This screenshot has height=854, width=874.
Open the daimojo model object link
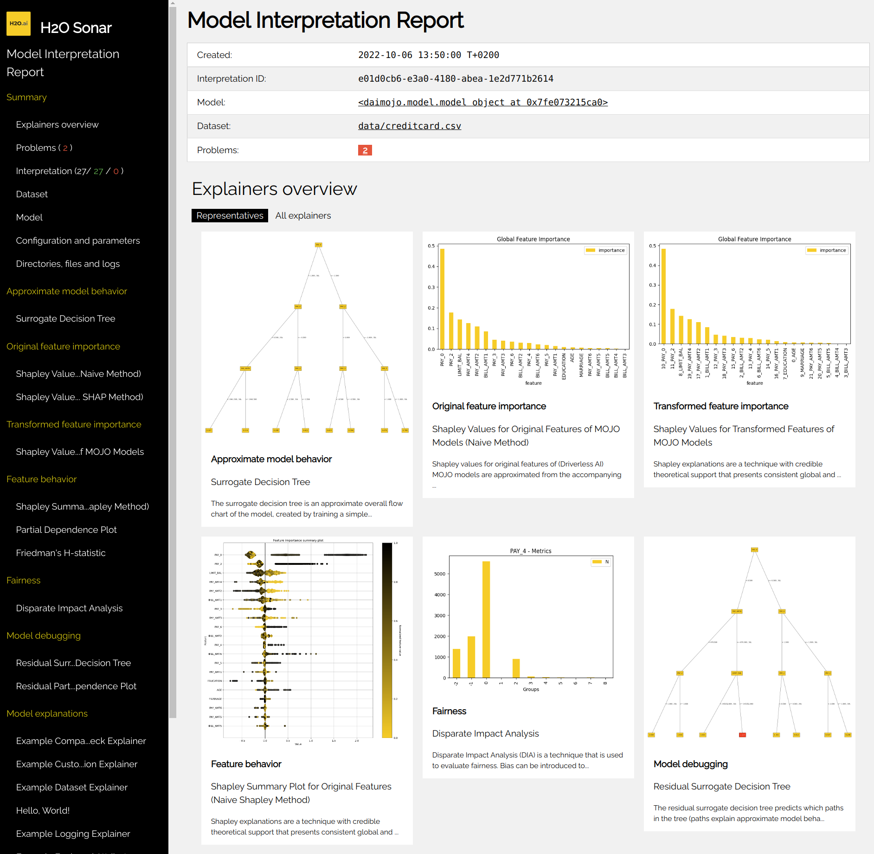point(482,102)
